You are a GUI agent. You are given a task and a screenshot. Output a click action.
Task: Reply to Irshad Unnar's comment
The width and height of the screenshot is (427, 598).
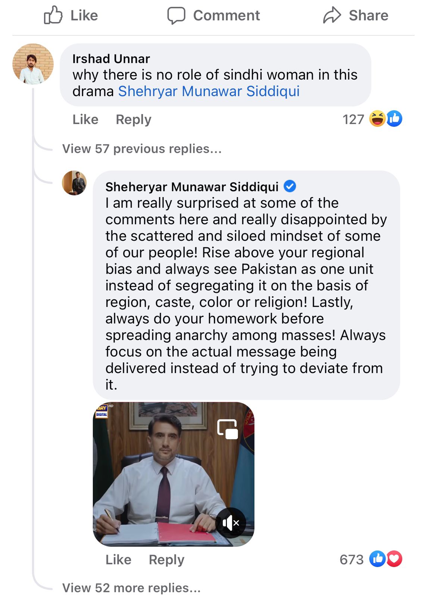coord(134,120)
